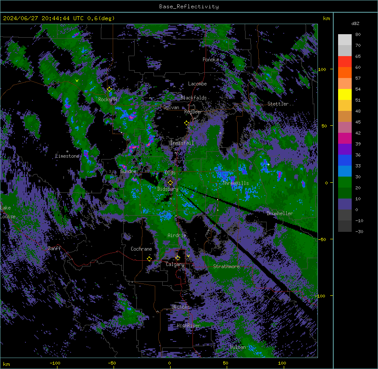Click the Drumheller city label
Viewport: 378px width, 369px height.
tap(280, 213)
